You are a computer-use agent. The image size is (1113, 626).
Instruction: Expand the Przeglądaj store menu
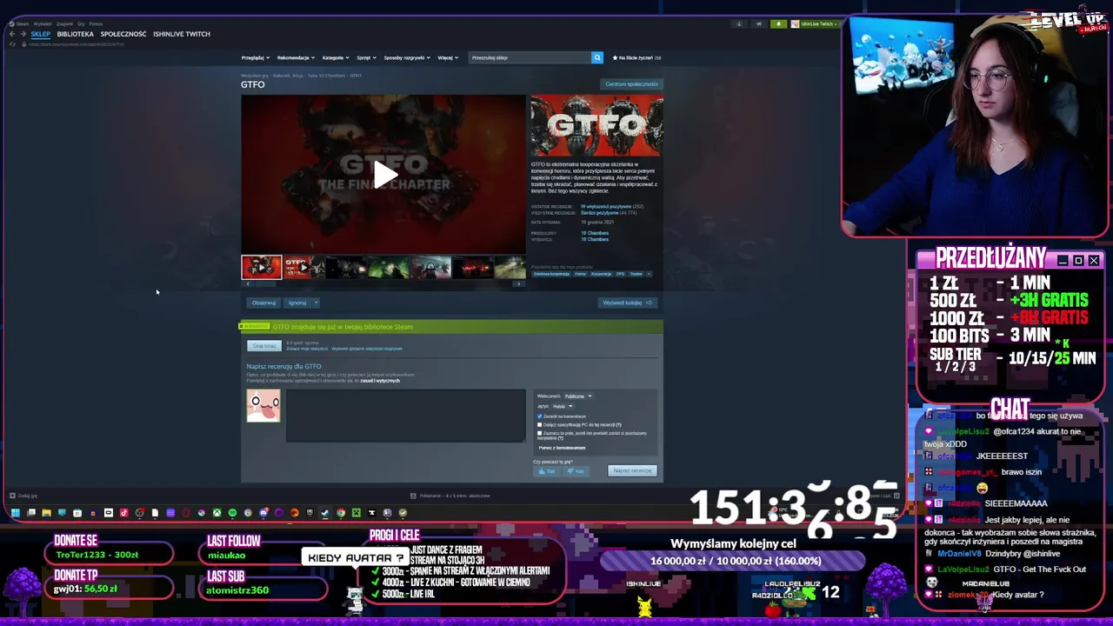[x=254, y=57]
